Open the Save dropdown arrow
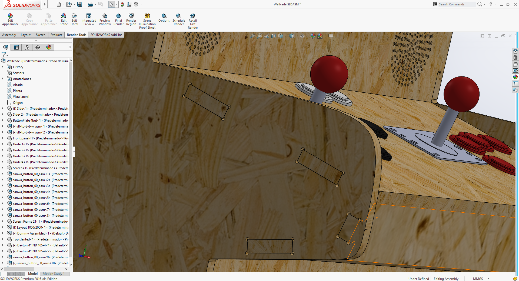Image resolution: width=519 pixels, height=281 pixels. (x=85, y=4)
